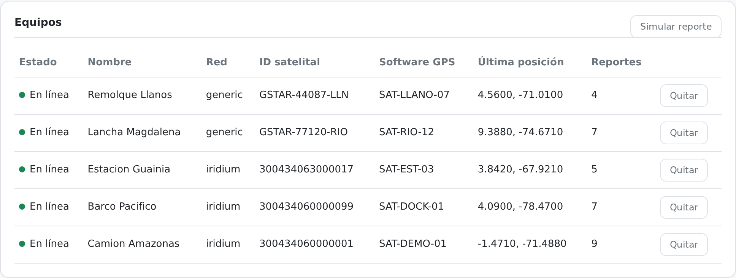
Task: Click the green status dot for Barco Pacifico
Action: 22,207
